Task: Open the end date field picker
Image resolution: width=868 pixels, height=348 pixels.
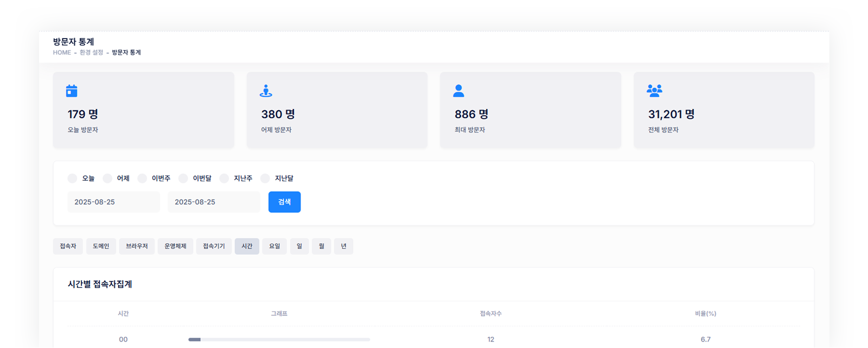Action: tap(214, 202)
